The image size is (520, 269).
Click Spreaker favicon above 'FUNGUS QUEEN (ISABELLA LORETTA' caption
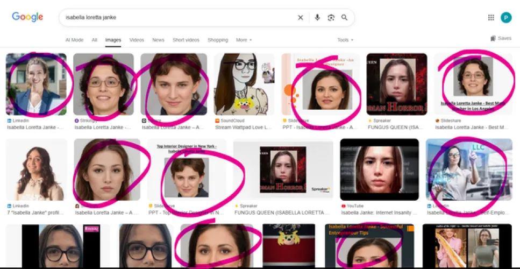tap(237, 206)
